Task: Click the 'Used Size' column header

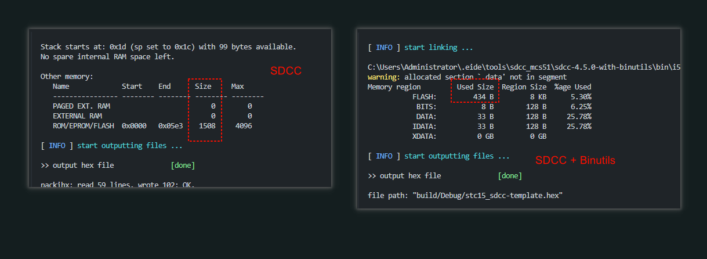Action: click(476, 87)
